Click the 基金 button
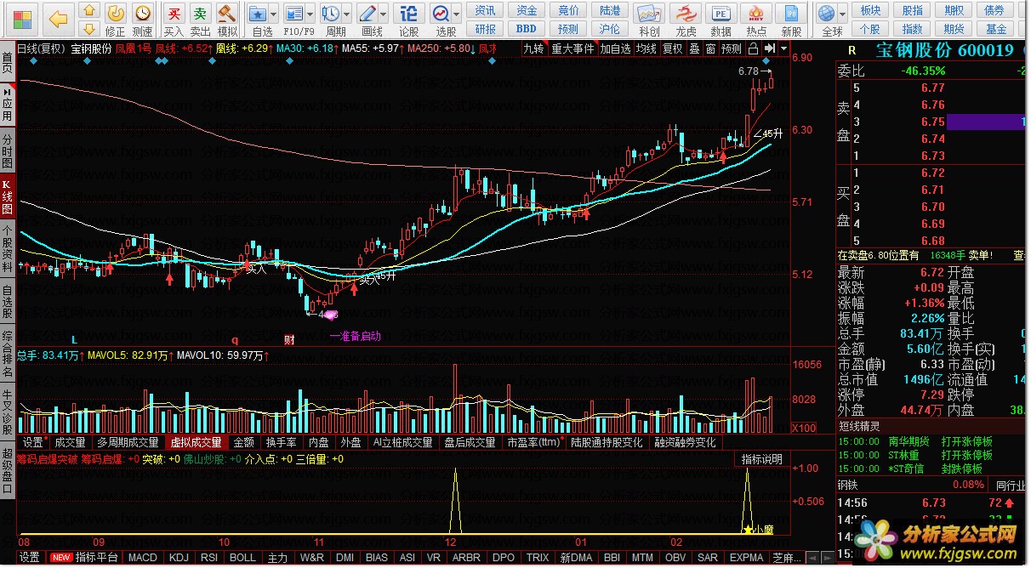This screenshot has height=568, width=1031. [996, 28]
